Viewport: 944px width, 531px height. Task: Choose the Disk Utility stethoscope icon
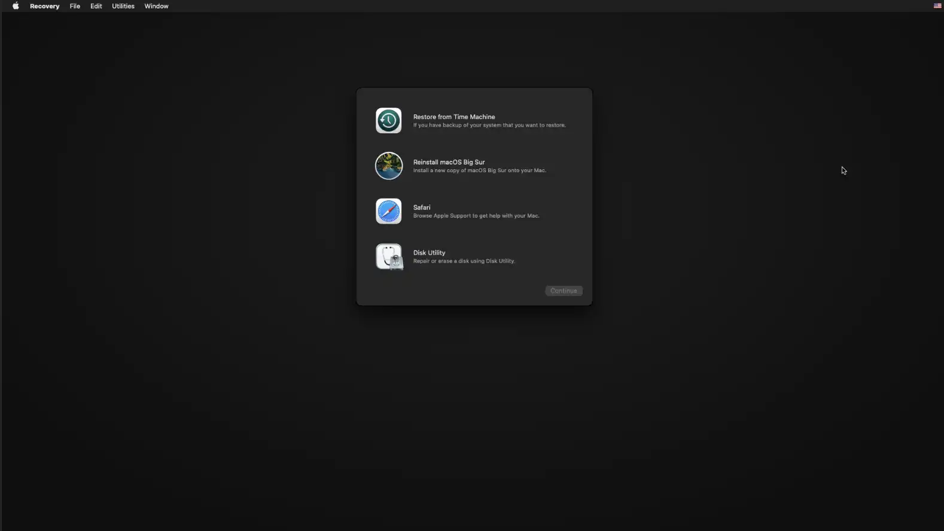tap(389, 257)
